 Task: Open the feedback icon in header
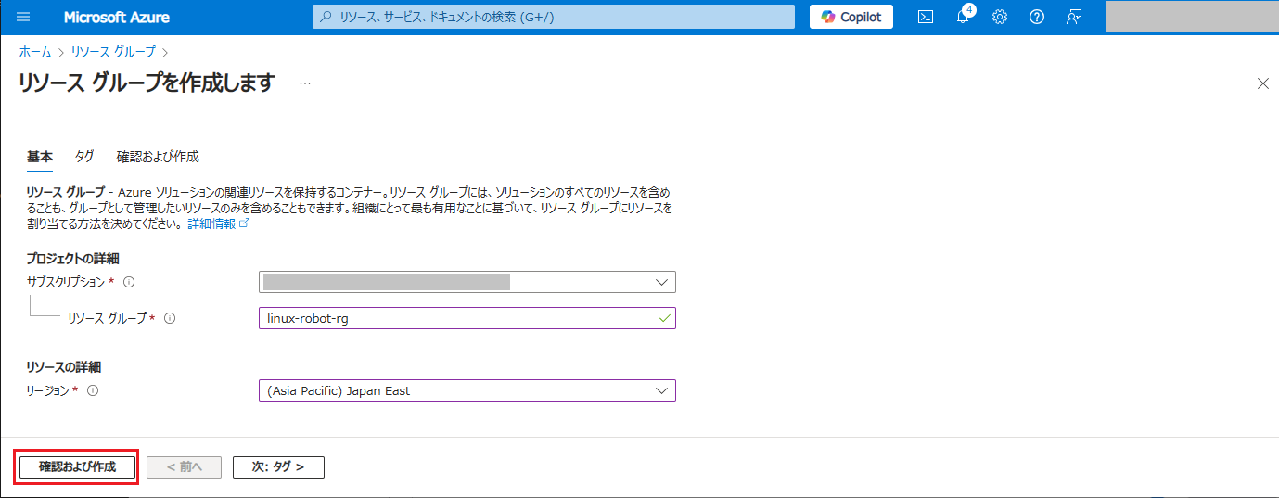coord(1074,17)
